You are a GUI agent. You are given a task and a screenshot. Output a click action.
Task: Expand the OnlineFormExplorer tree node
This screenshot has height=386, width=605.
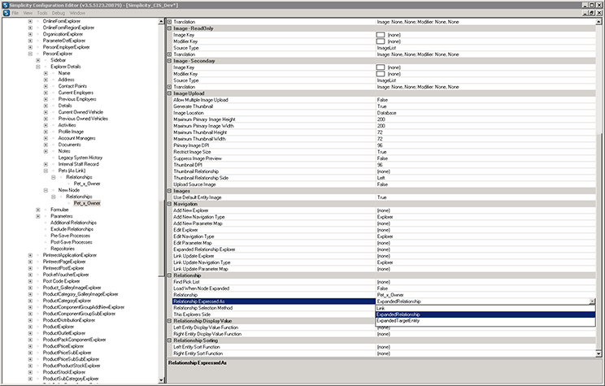(x=30, y=21)
